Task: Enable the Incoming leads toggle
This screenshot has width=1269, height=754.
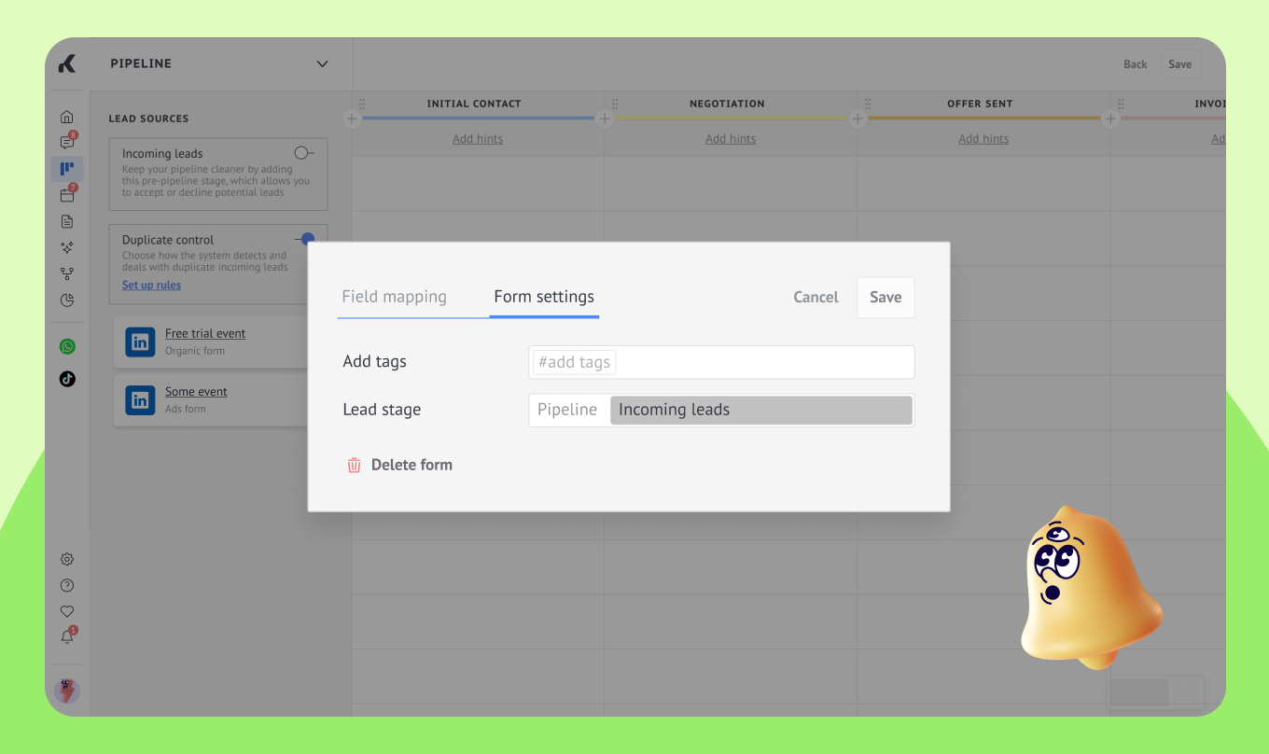Action: [x=303, y=153]
